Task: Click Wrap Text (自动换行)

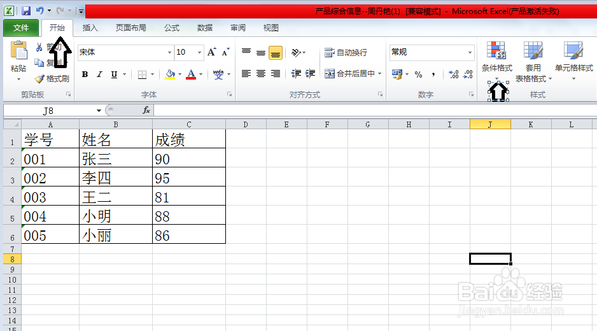Action: pos(346,53)
